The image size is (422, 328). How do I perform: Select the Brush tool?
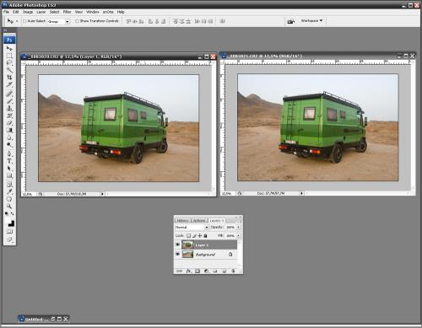click(x=9, y=101)
